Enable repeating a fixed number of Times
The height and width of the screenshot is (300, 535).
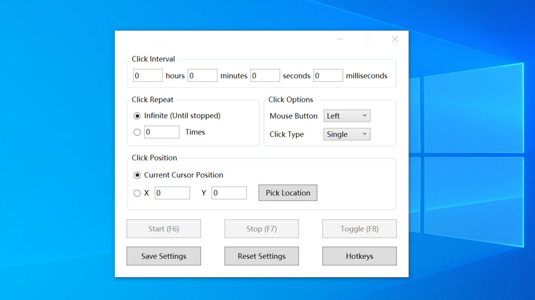(x=137, y=132)
